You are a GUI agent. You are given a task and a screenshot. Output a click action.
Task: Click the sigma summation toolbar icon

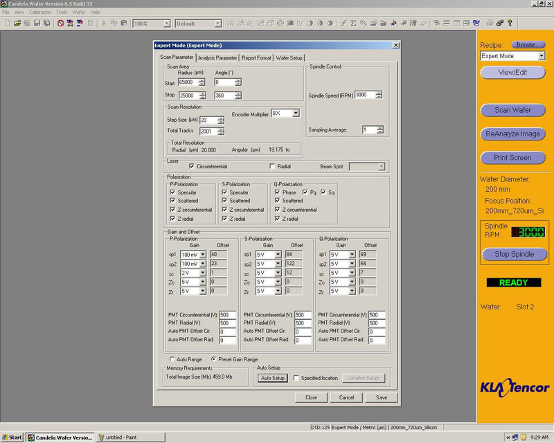pos(353,23)
